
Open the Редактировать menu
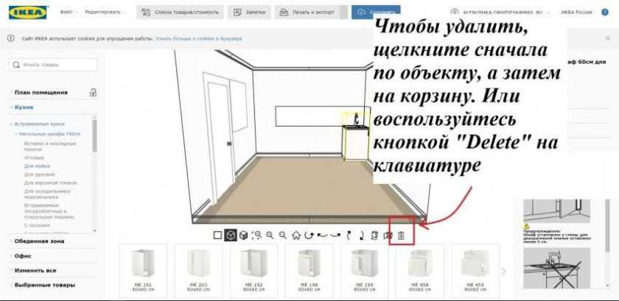coord(103,13)
